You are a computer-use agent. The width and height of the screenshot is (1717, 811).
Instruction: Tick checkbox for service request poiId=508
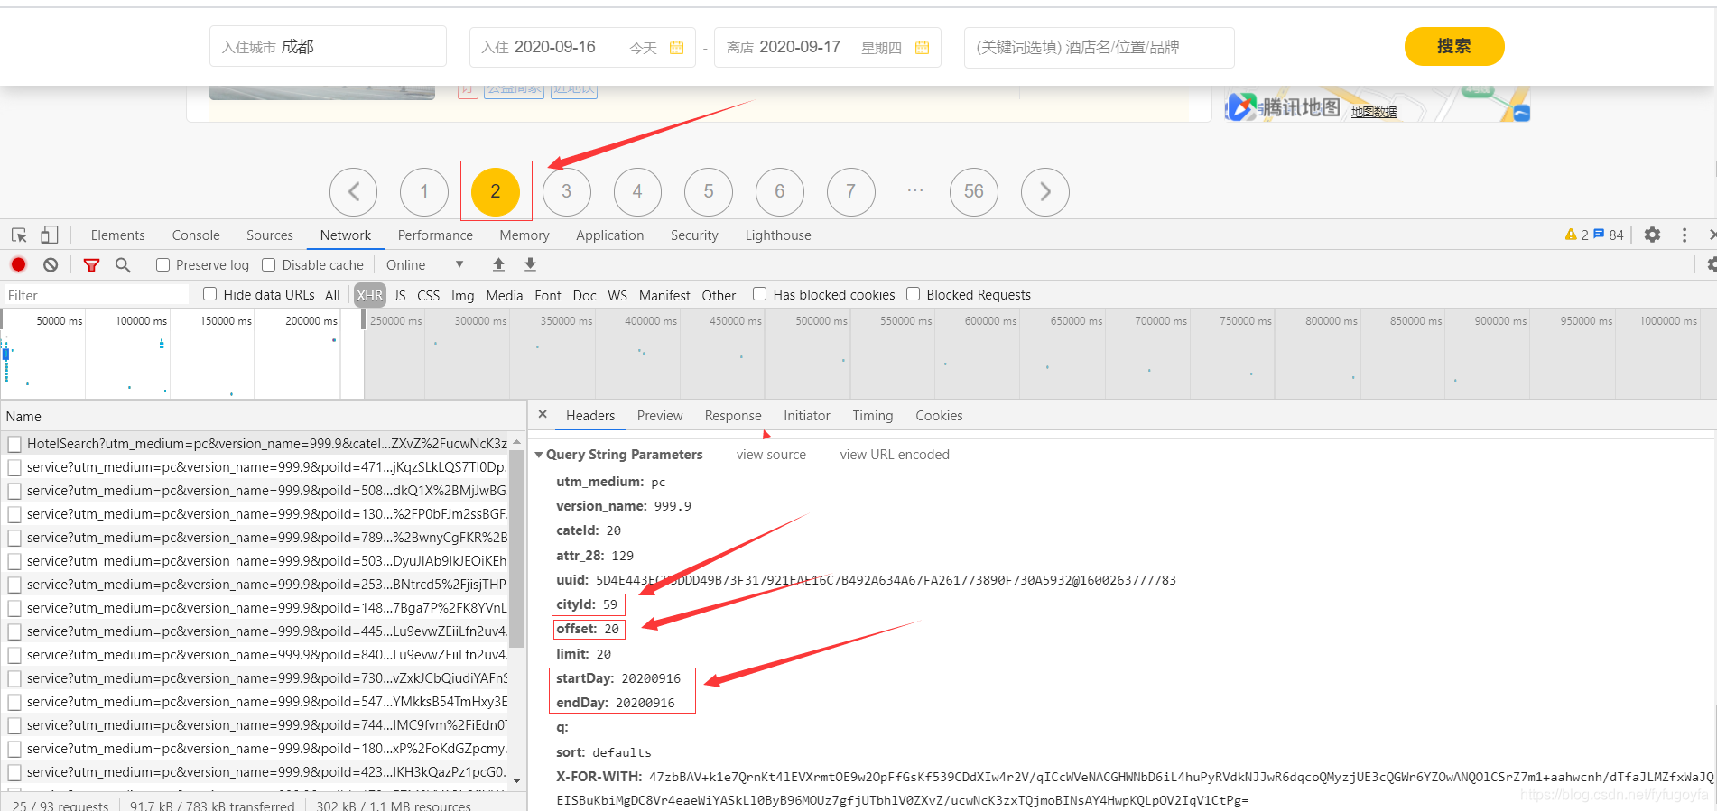pyautogui.click(x=14, y=491)
